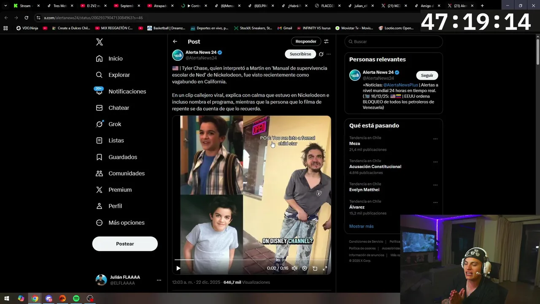Open the StockX Sneakers bookmark

click(253, 28)
